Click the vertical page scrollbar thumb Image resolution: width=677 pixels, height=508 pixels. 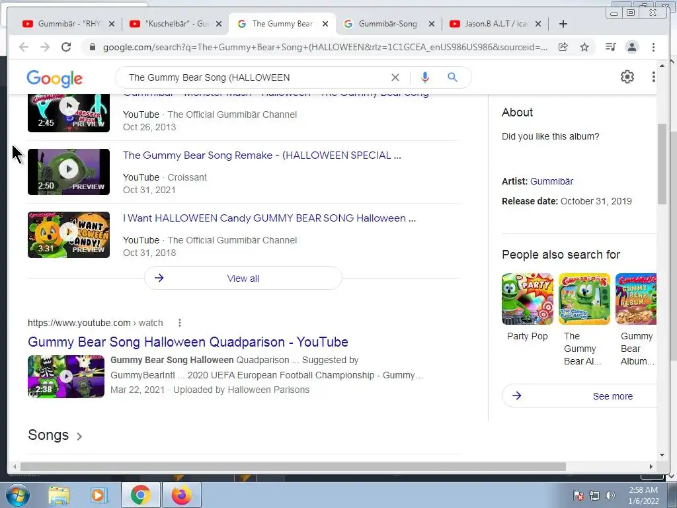[x=662, y=164]
